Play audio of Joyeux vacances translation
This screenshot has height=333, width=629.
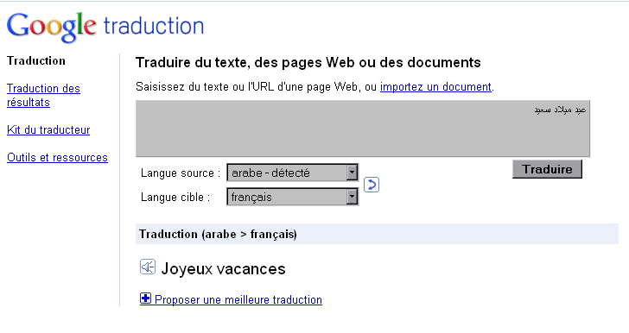(x=148, y=267)
